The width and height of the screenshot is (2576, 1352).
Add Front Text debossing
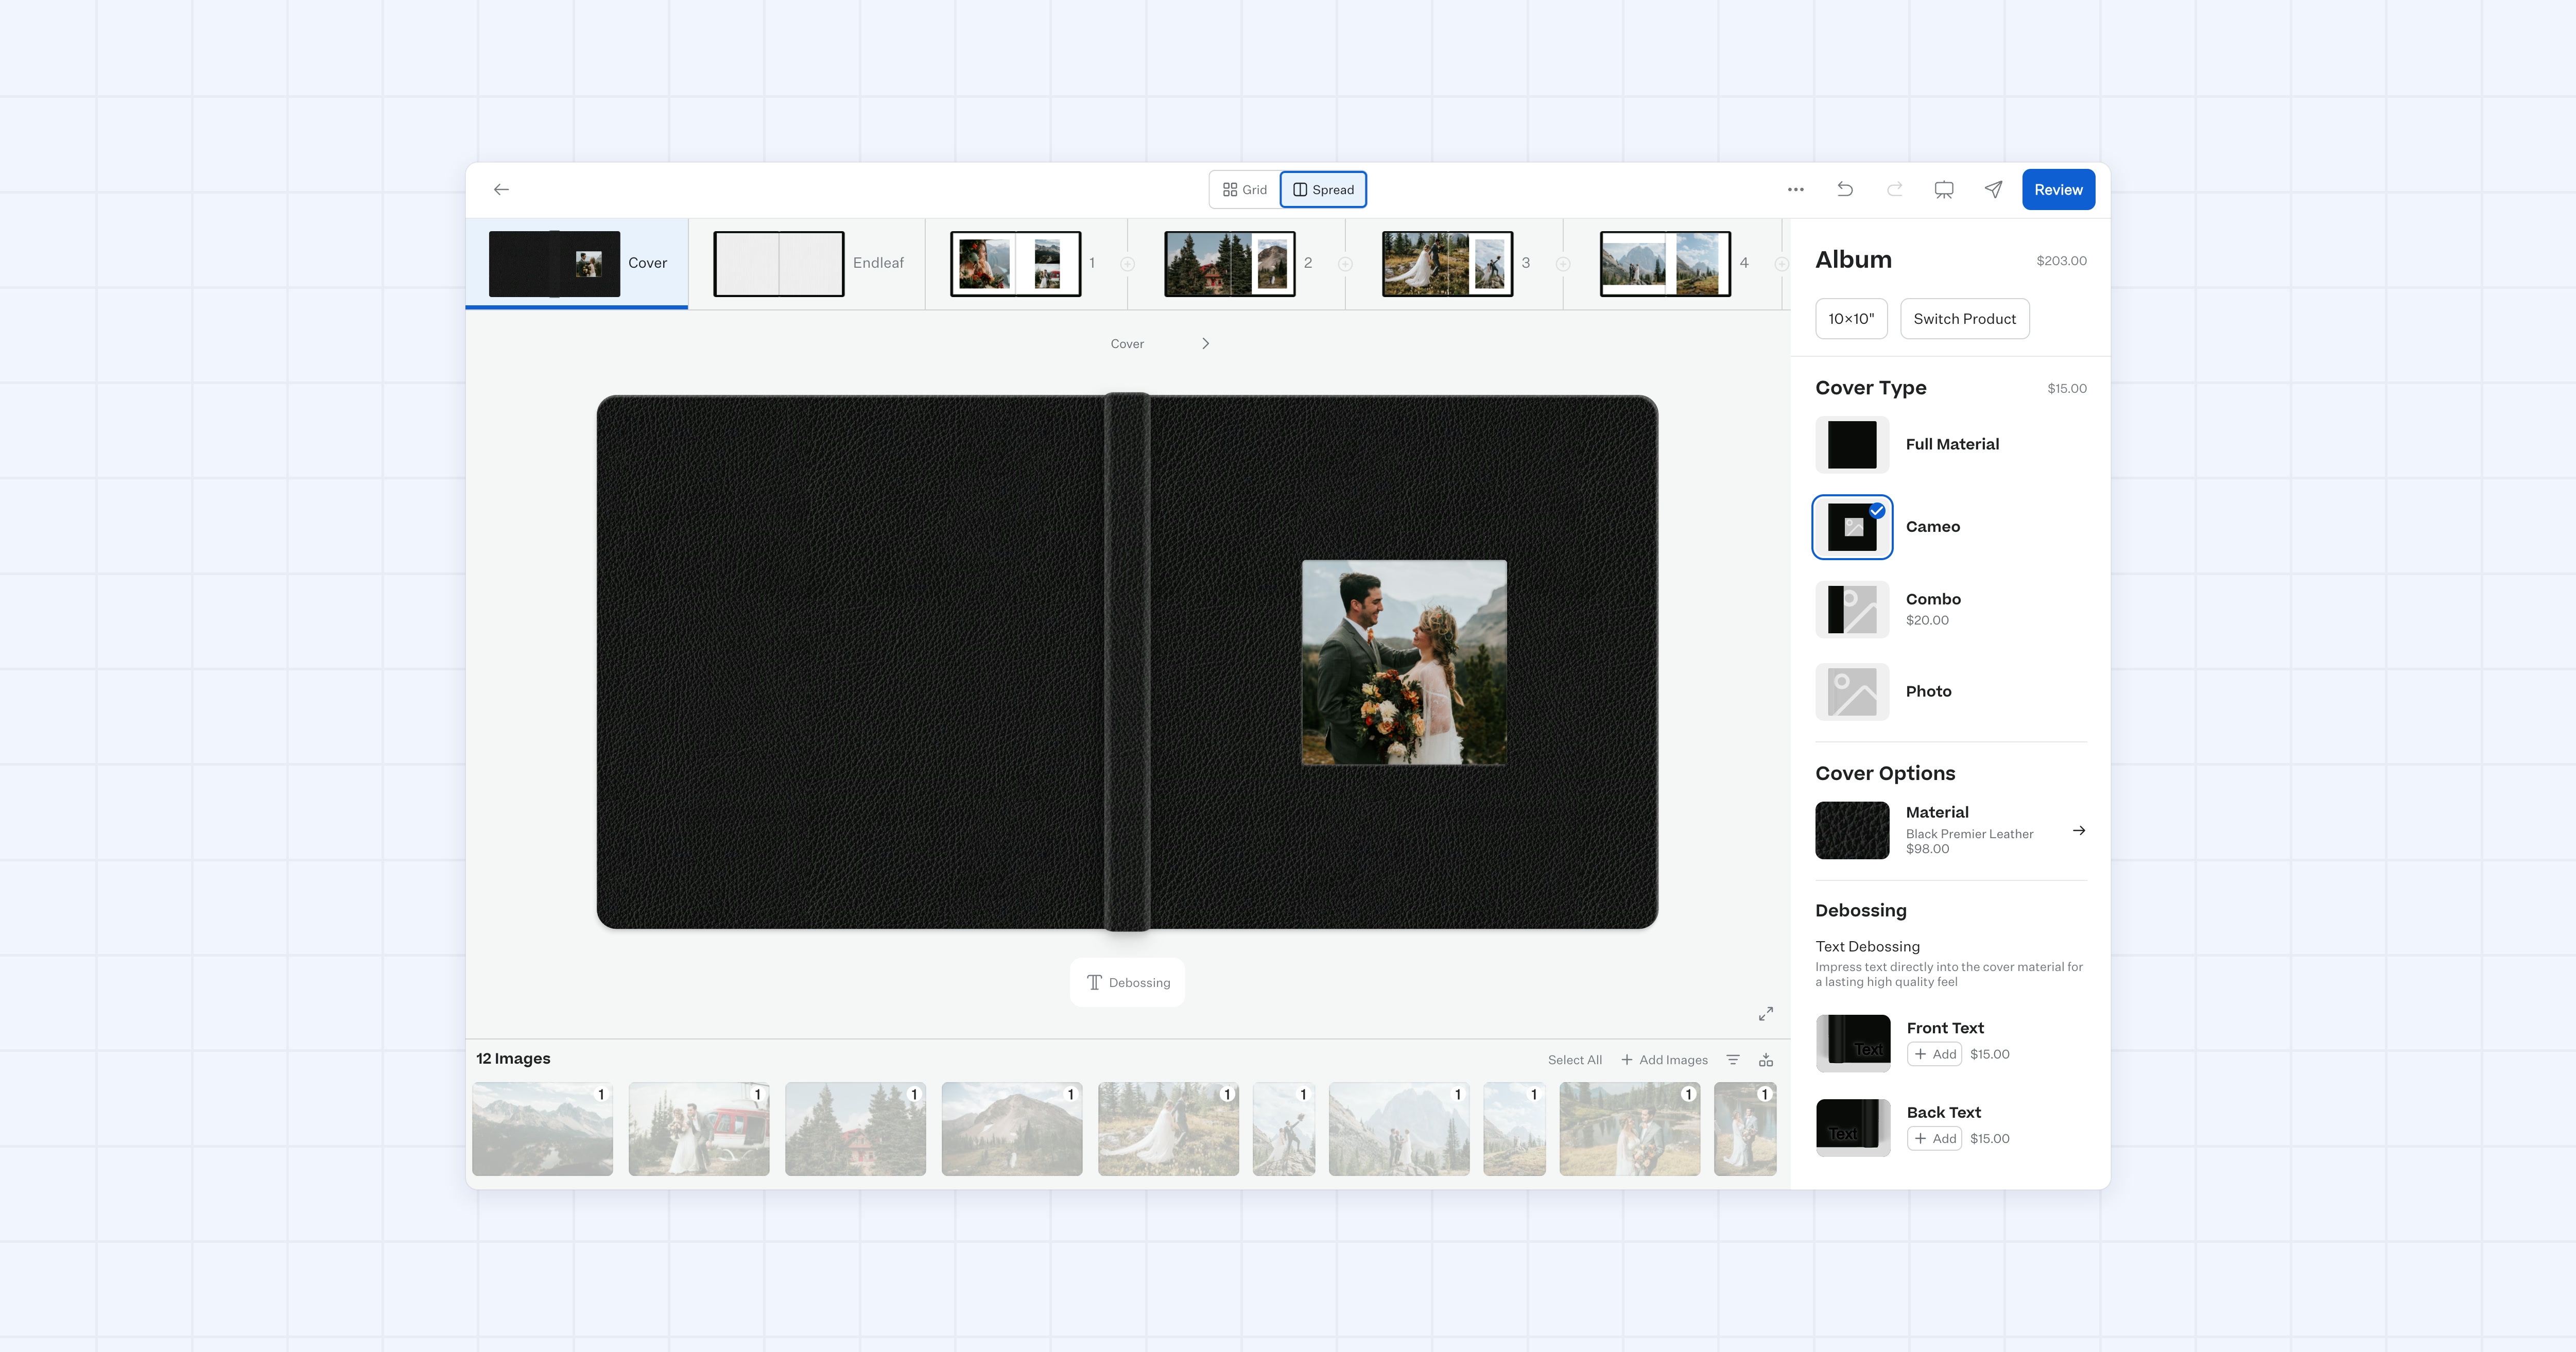tap(1934, 1054)
